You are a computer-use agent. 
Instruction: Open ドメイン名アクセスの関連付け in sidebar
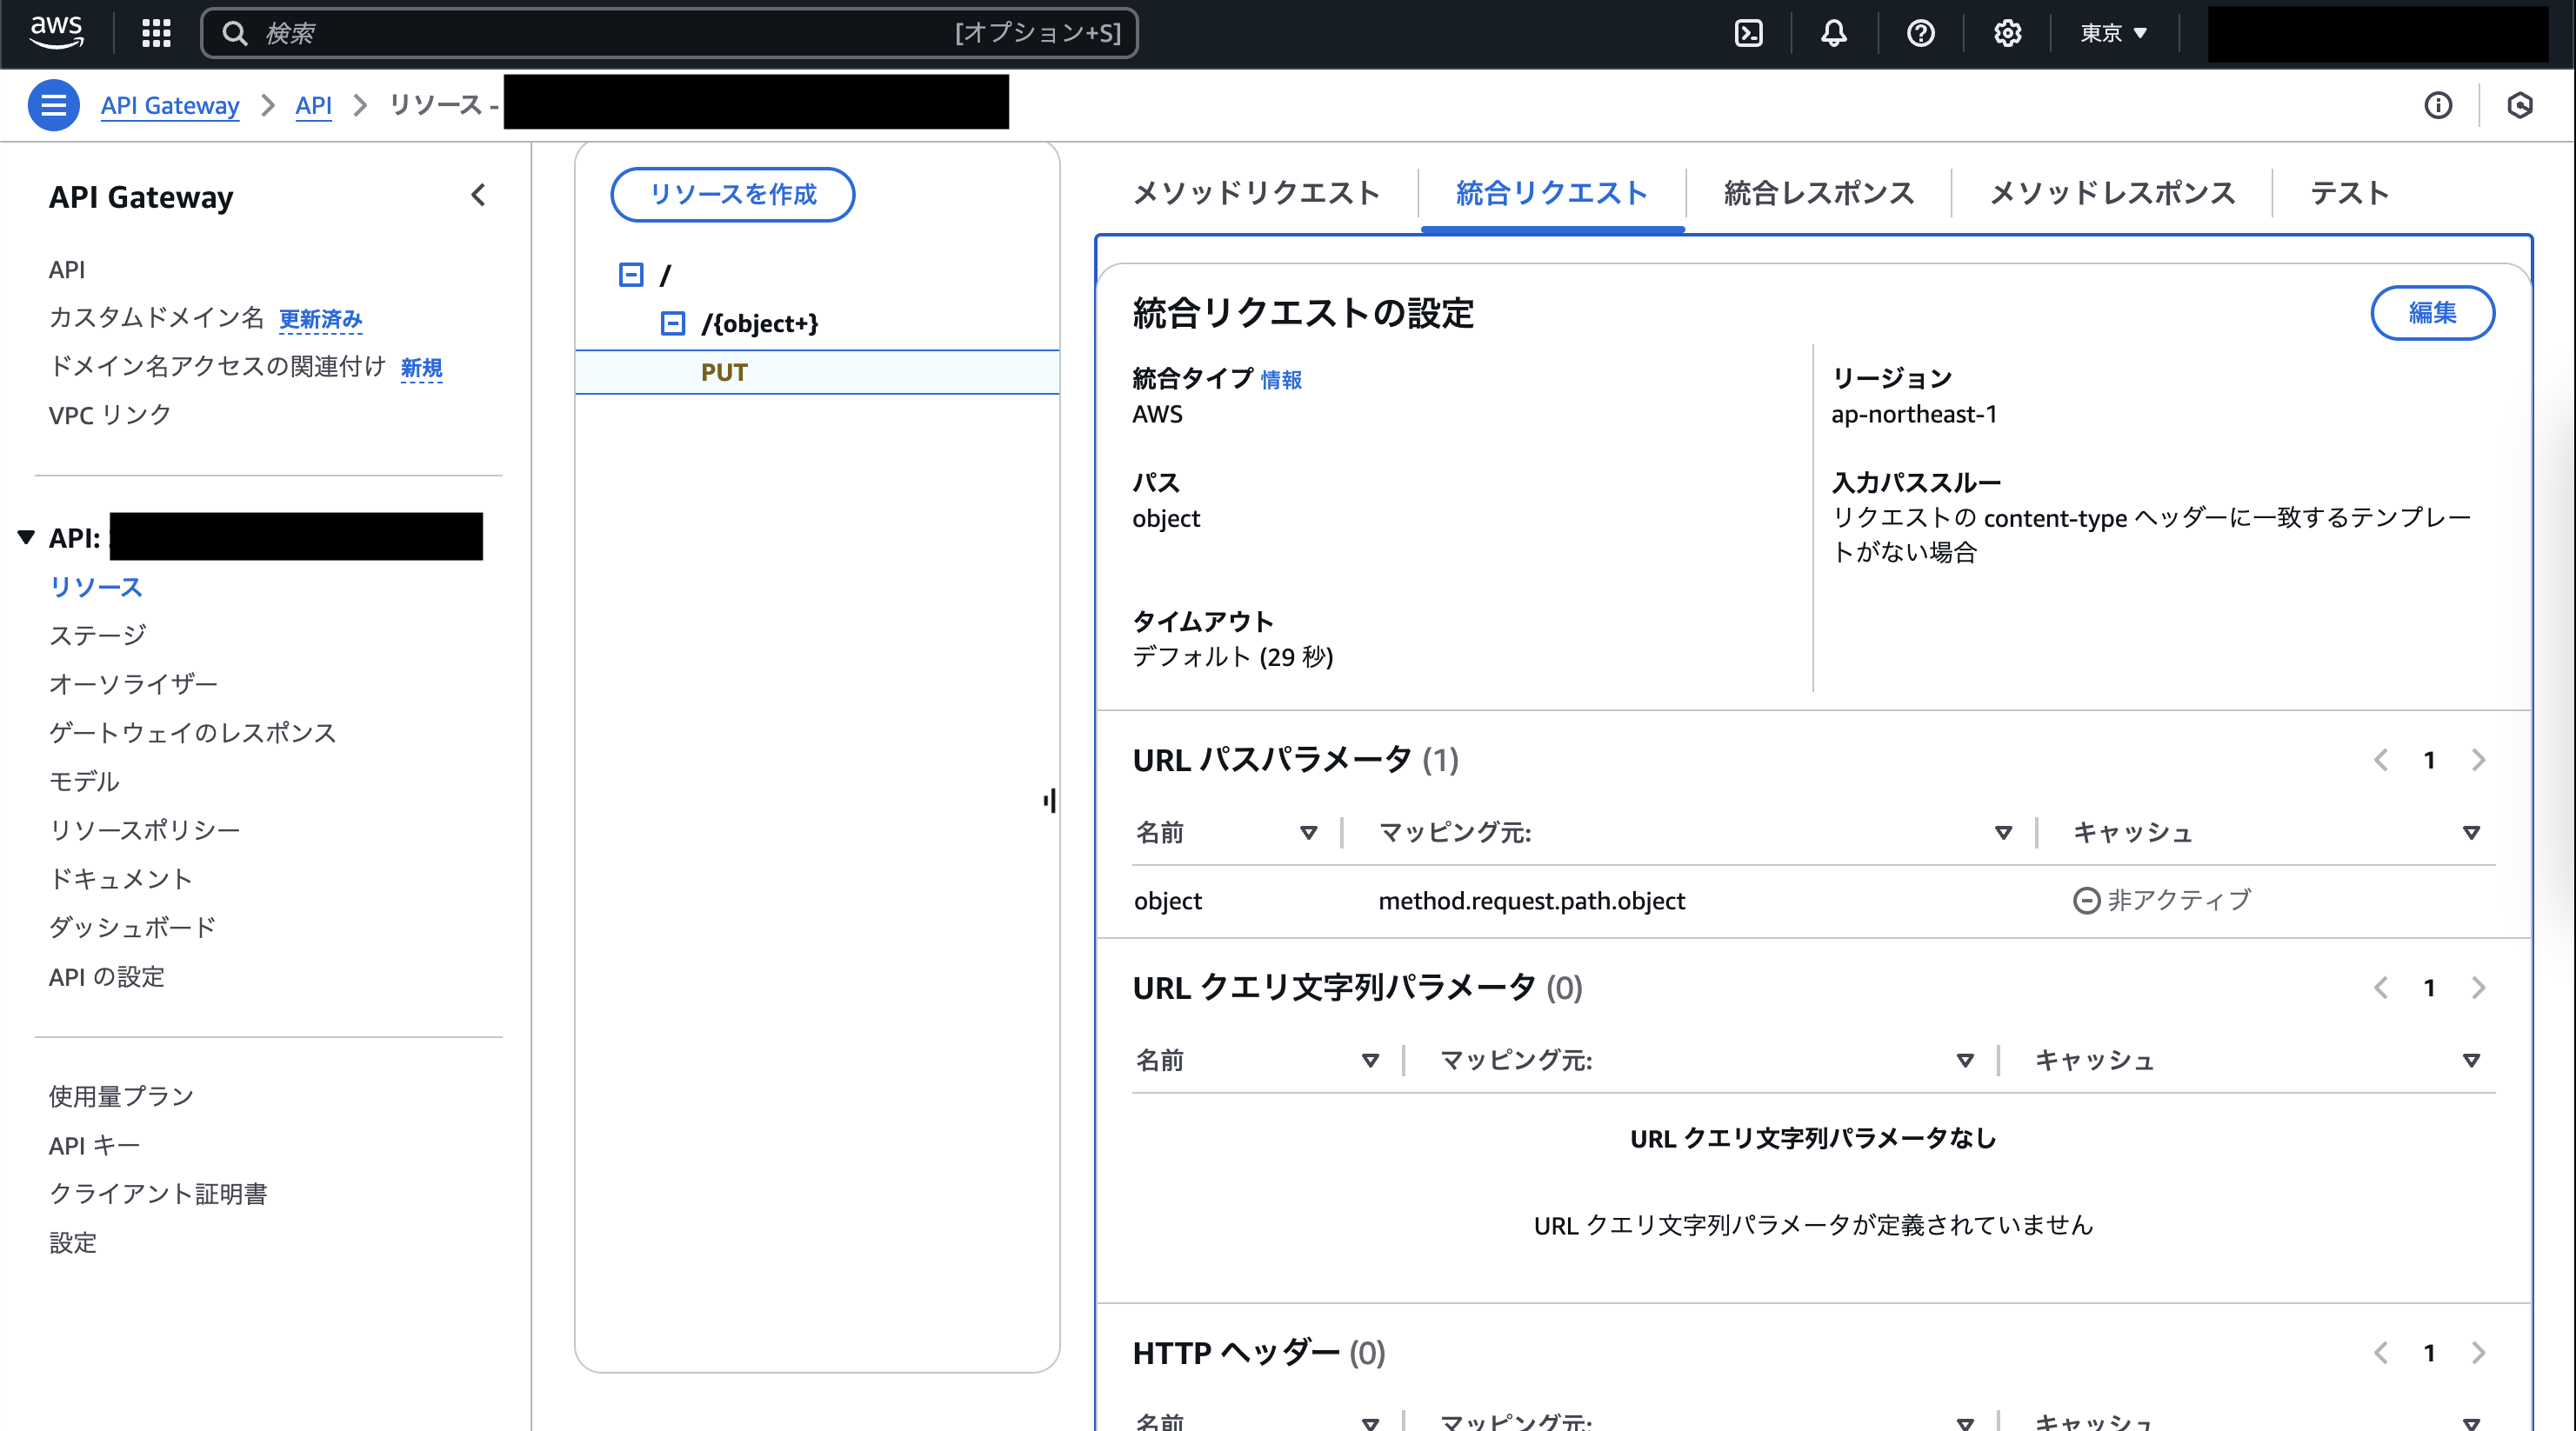[217, 366]
